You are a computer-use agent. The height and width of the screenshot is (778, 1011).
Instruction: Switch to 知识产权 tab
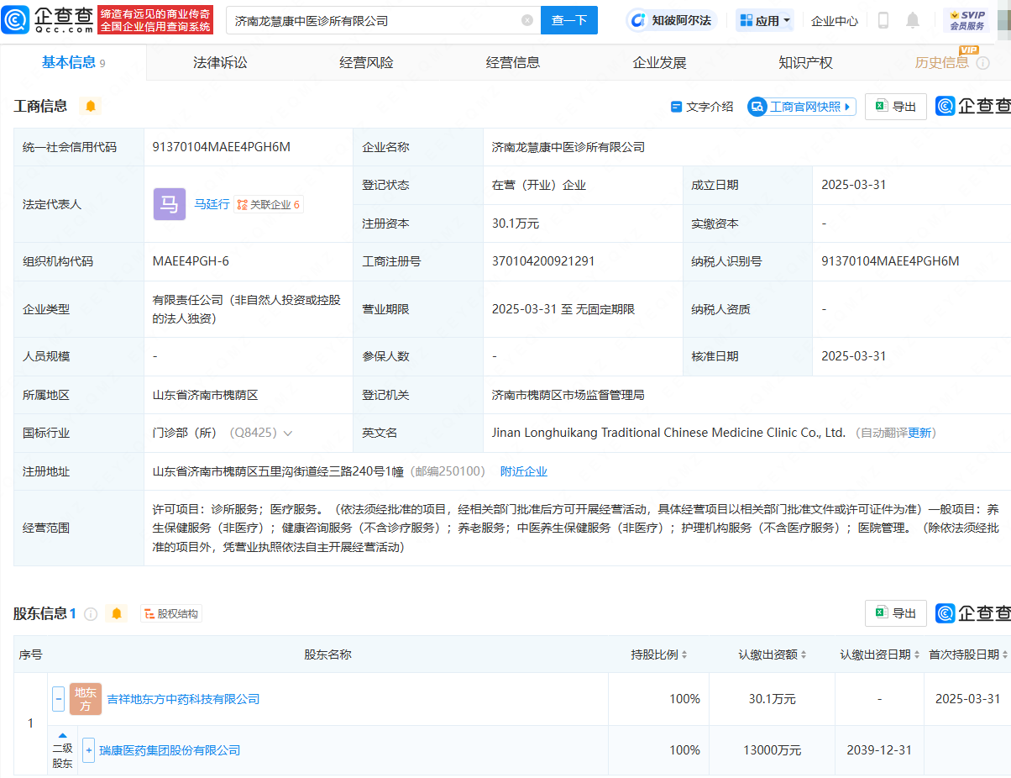(x=805, y=63)
